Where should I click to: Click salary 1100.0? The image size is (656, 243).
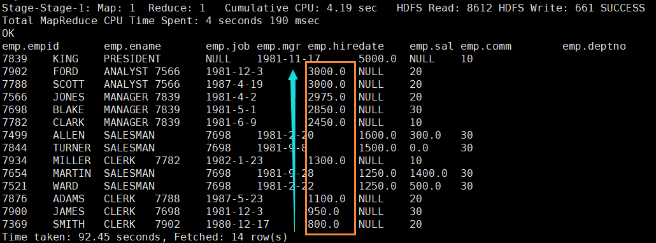coord(327,198)
